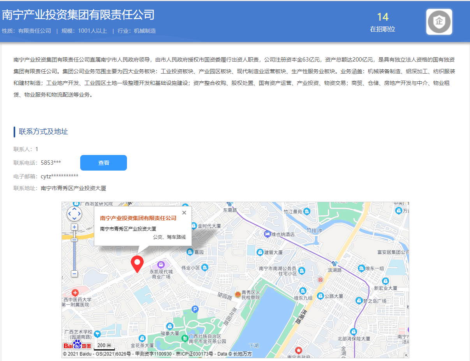Viewport: 470px width, 361px height.
Task: Click the 查看 button to reveal phone
Action: click(104, 163)
